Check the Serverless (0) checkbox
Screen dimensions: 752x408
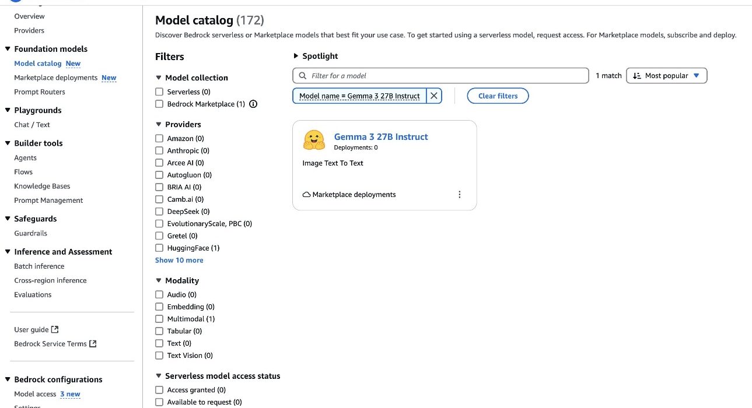159,92
